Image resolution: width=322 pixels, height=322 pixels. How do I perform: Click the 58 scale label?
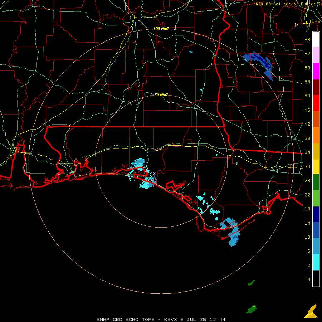[x=307, y=68]
